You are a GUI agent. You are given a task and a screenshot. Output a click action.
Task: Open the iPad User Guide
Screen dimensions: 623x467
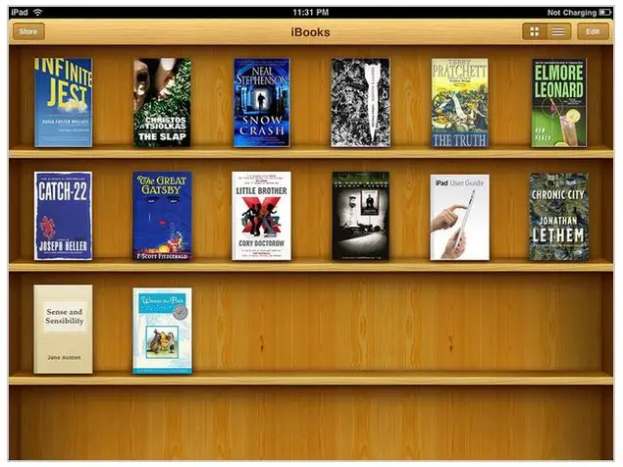460,217
